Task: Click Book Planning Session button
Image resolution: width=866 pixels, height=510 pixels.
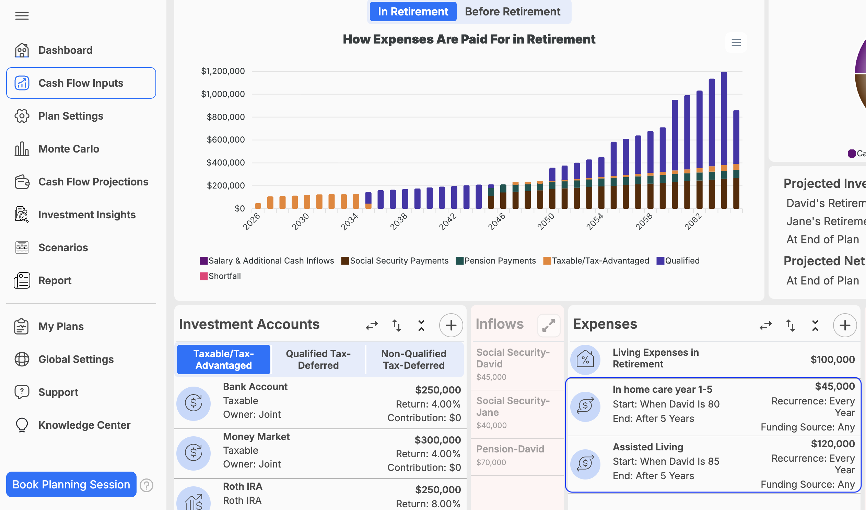Action: [x=71, y=485]
